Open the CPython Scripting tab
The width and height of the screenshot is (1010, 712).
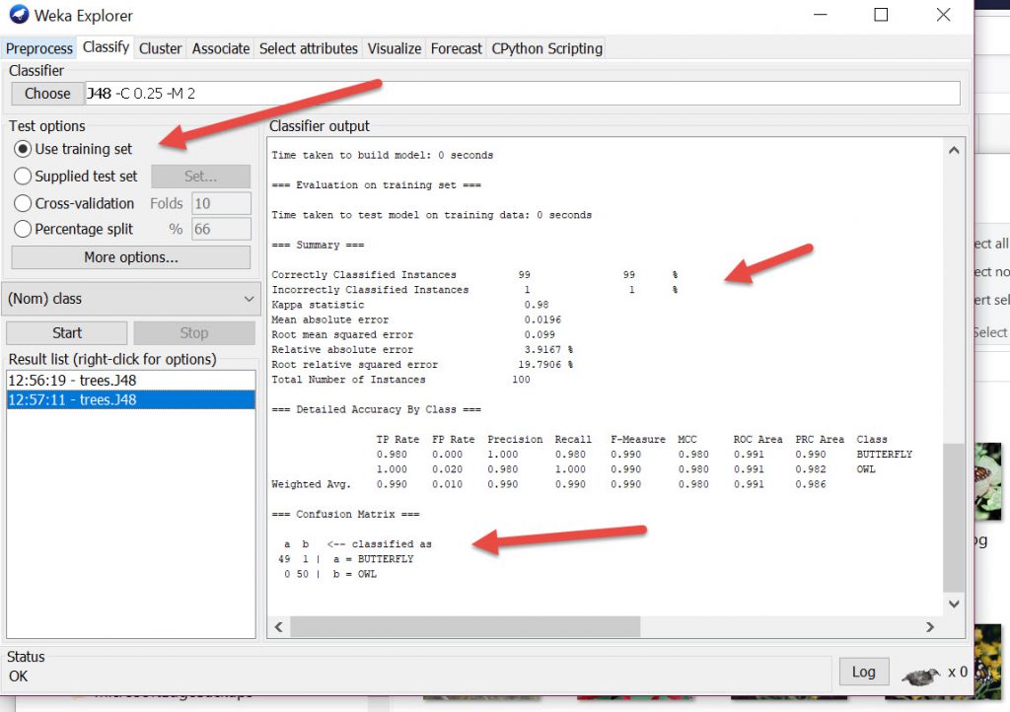pyautogui.click(x=546, y=48)
